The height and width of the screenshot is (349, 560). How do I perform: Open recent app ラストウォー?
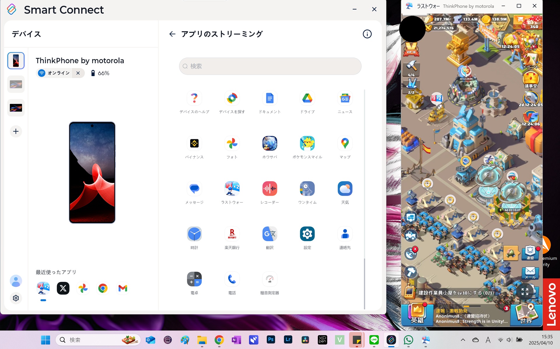(43, 288)
